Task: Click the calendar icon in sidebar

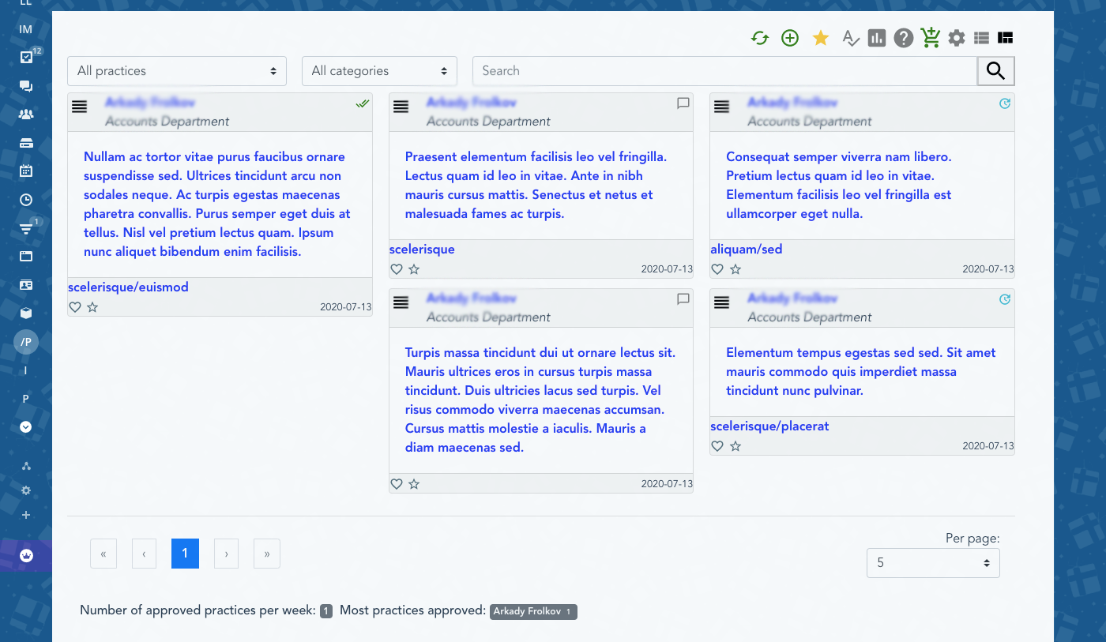Action: 26,171
